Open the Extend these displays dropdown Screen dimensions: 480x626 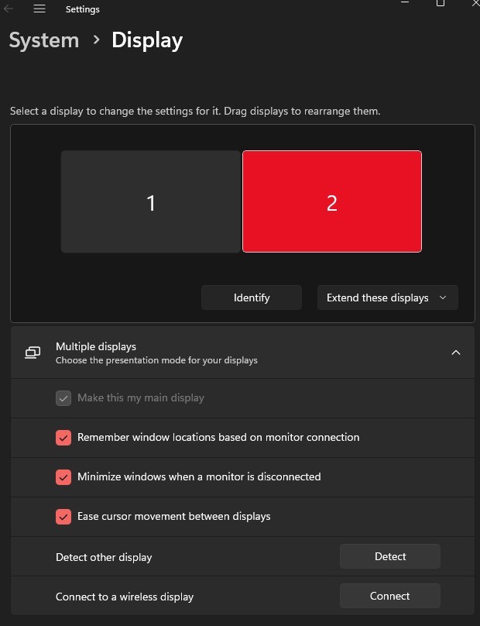(x=386, y=298)
